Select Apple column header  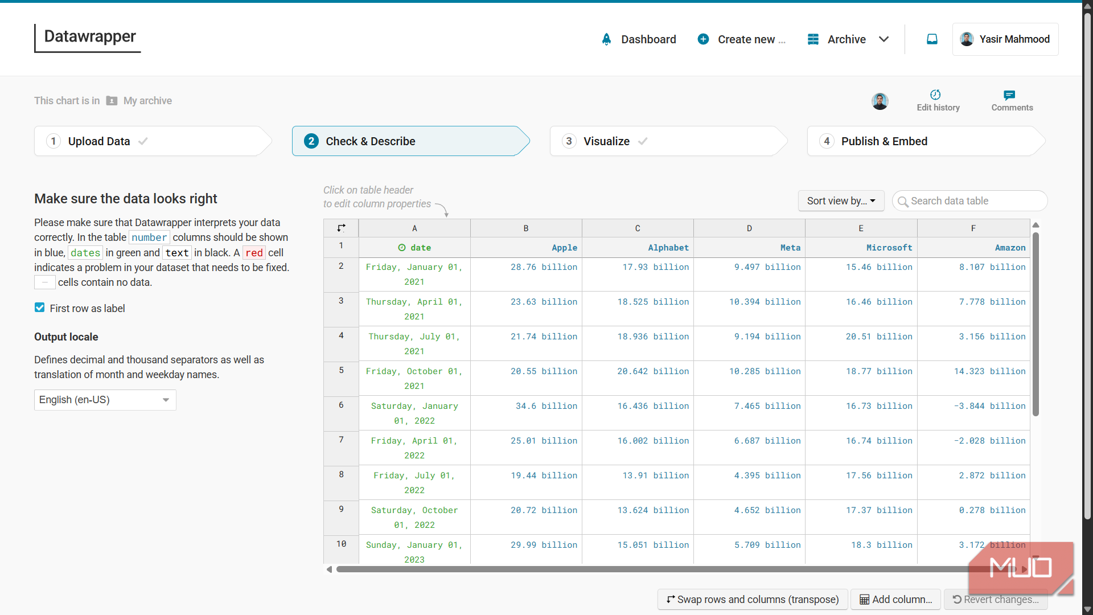[x=526, y=248]
